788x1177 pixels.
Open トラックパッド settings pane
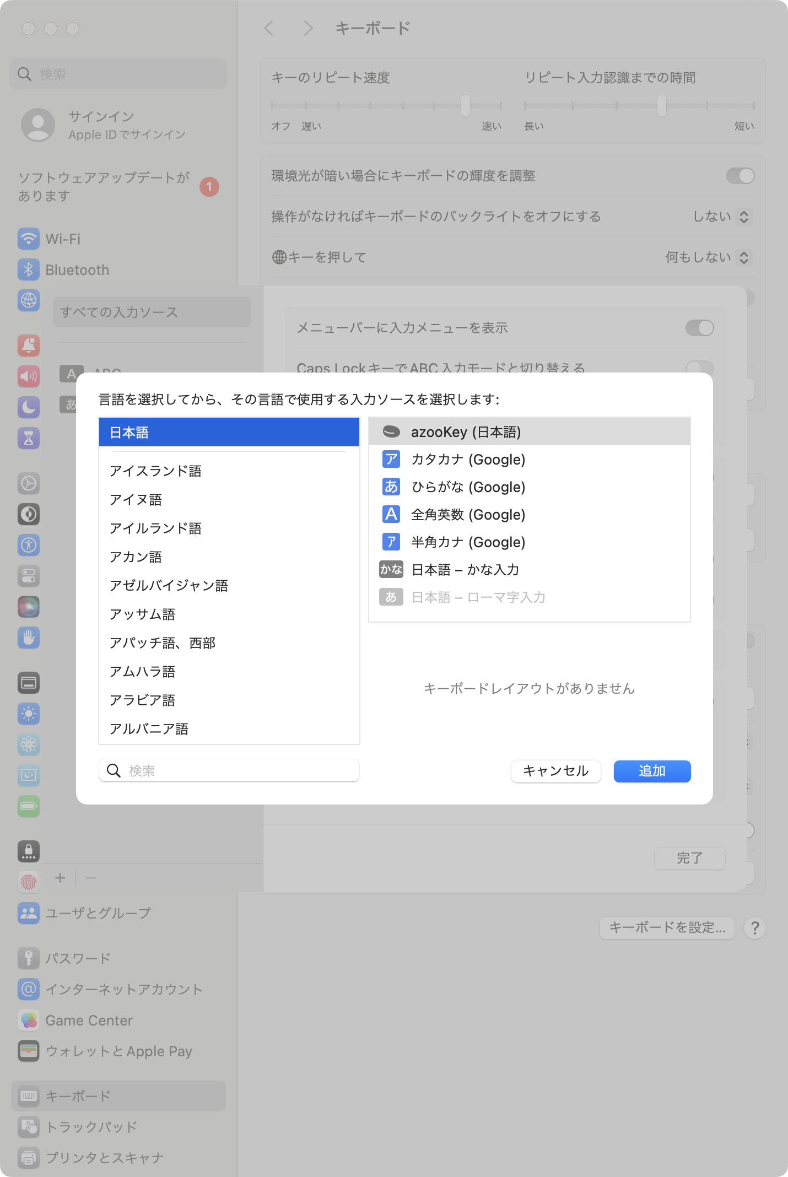118,1127
